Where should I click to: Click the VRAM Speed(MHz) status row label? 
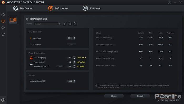(106, 45)
